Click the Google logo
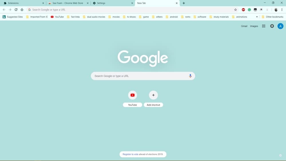 (x=143, y=58)
